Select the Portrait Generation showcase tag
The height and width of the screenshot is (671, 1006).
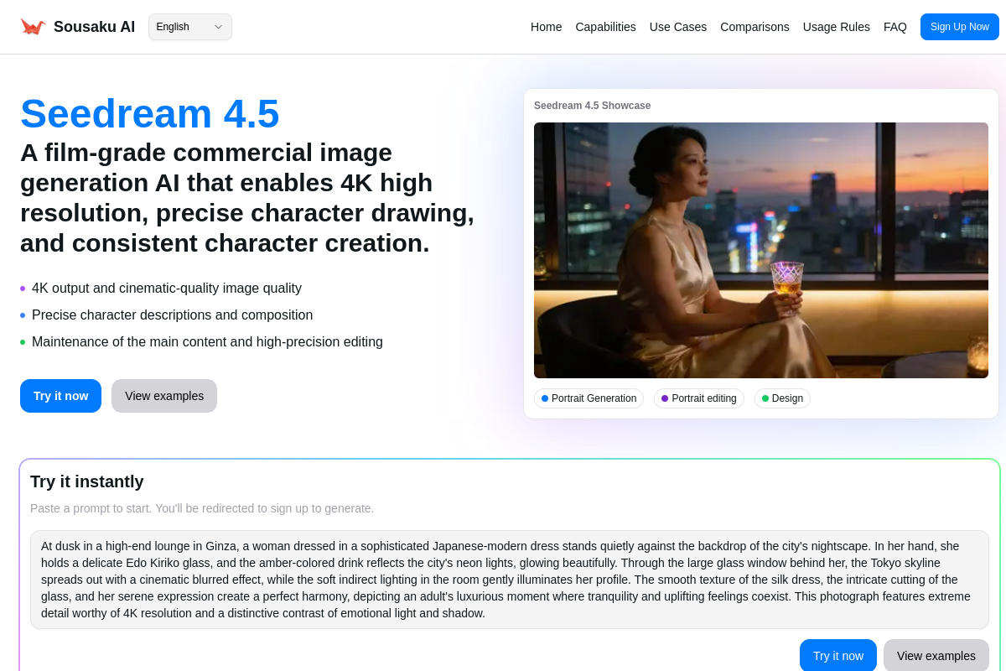(589, 398)
